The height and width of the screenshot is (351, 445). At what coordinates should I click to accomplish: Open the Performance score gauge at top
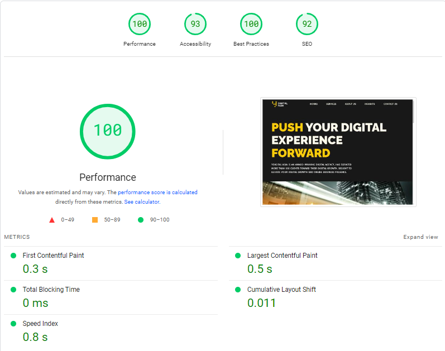[x=140, y=24]
